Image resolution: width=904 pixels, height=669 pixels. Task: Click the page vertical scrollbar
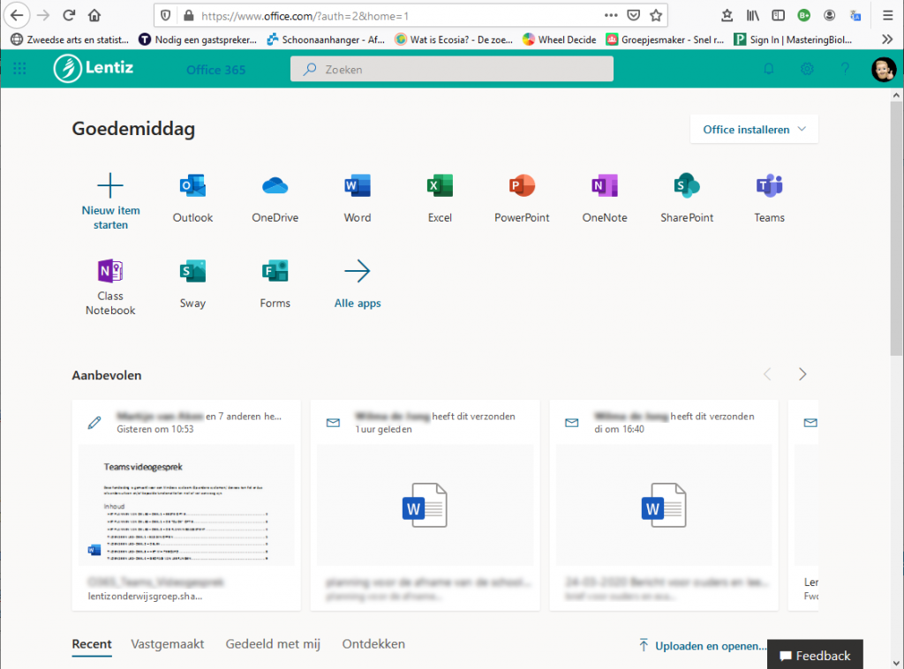point(896,228)
